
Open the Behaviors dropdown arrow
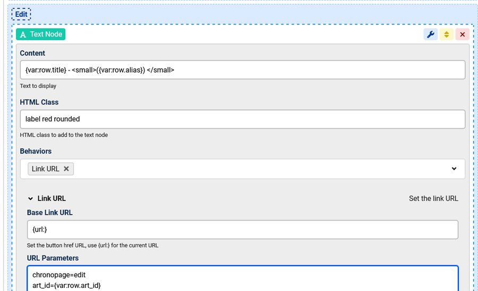tap(454, 169)
